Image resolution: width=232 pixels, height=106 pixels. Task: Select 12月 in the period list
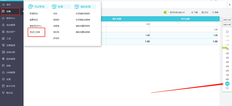pos(227,45)
